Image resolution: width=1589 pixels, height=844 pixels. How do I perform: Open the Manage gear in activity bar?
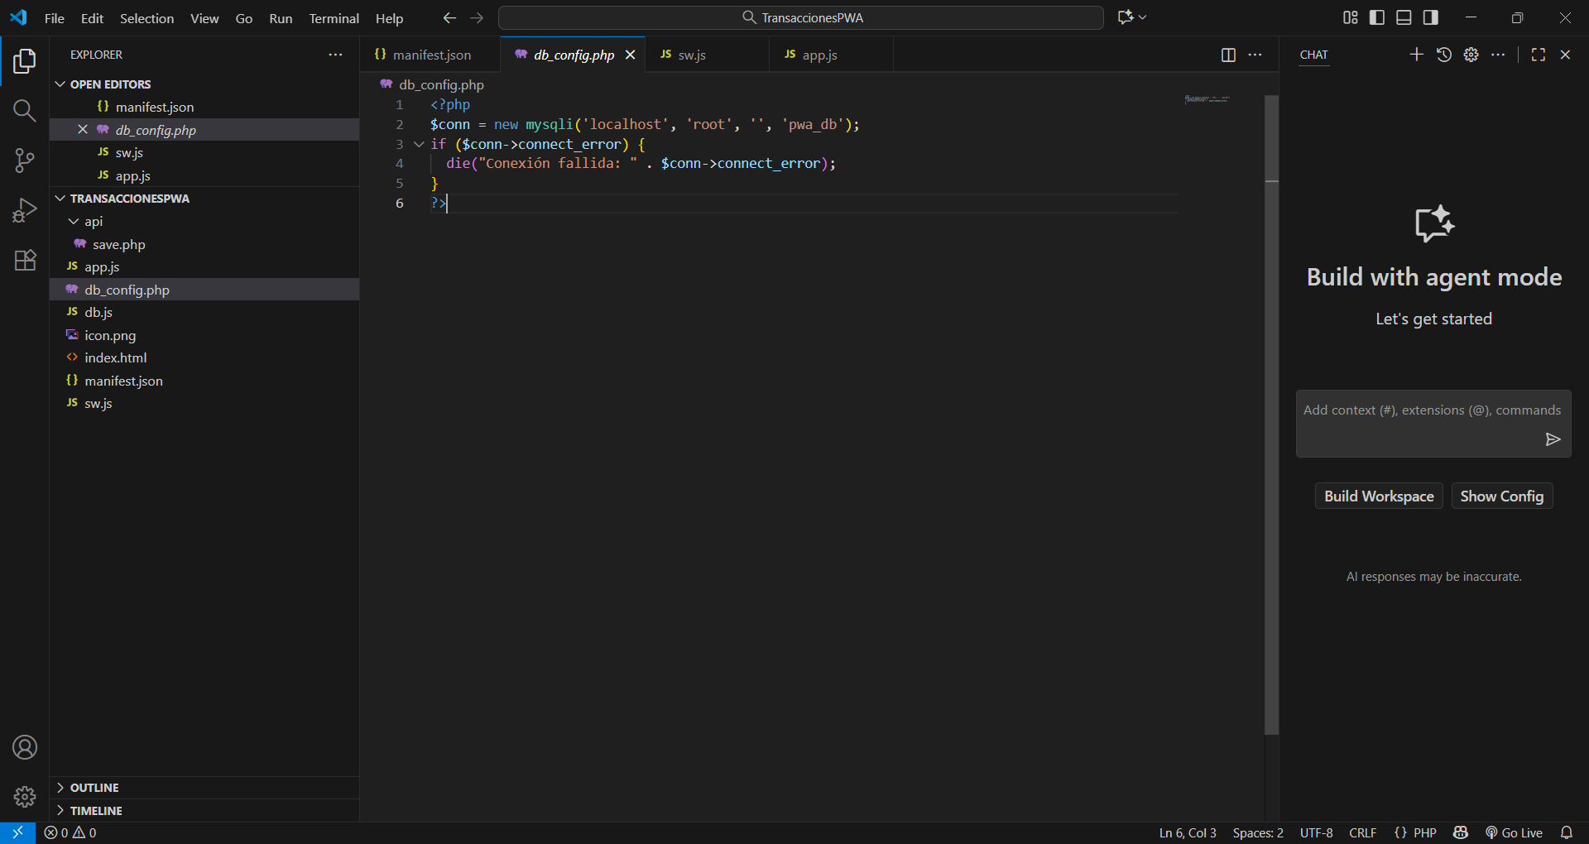coord(25,796)
